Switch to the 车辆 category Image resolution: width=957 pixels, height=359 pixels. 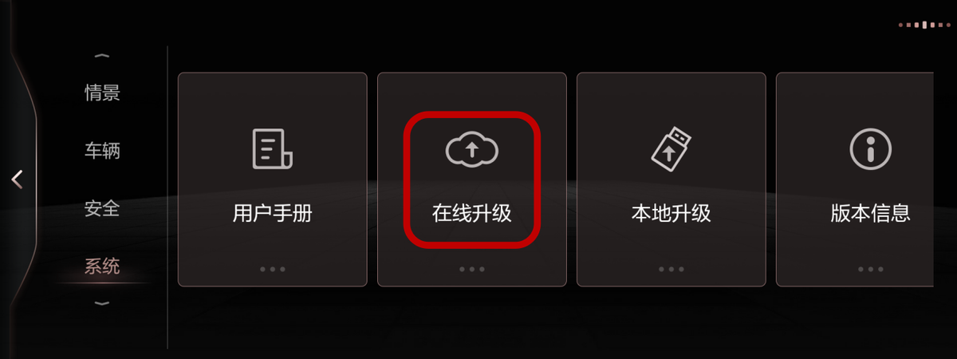pyautogui.click(x=102, y=150)
